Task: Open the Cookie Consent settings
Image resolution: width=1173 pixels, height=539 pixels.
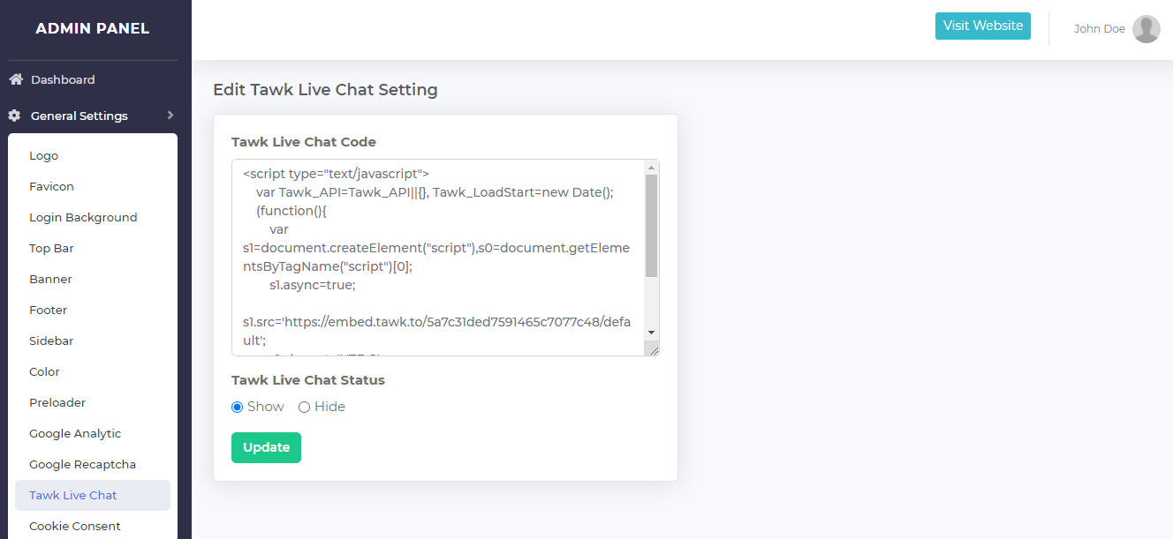Action: coord(74,526)
